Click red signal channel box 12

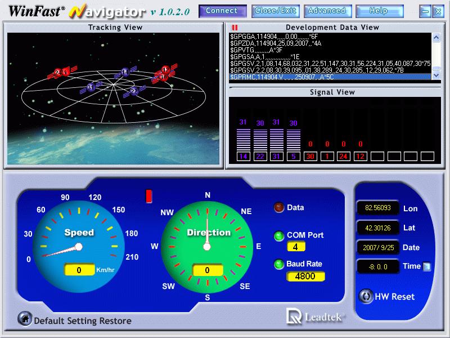pyautogui.click(x=360, y=157)
